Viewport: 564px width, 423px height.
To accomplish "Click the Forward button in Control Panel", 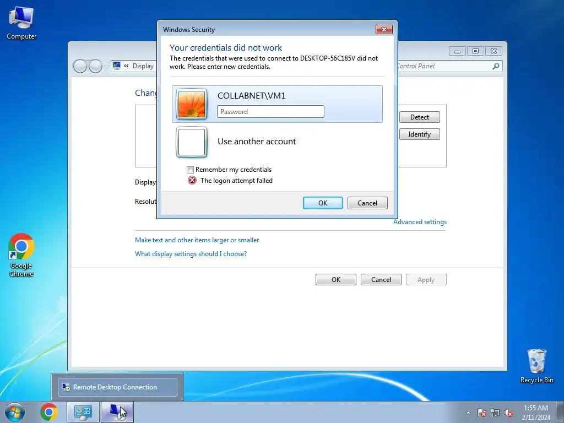I will tap(95, 66).
